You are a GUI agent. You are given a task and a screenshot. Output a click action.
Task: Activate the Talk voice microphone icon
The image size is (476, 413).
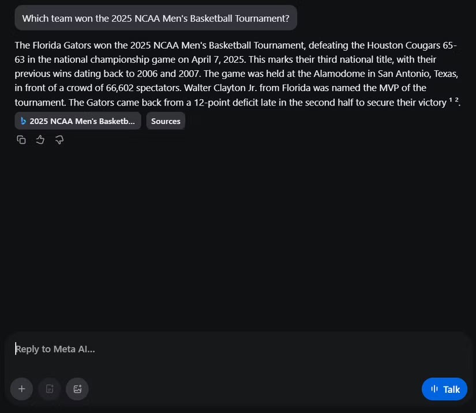pyautogui.click(x=434, y=389)
